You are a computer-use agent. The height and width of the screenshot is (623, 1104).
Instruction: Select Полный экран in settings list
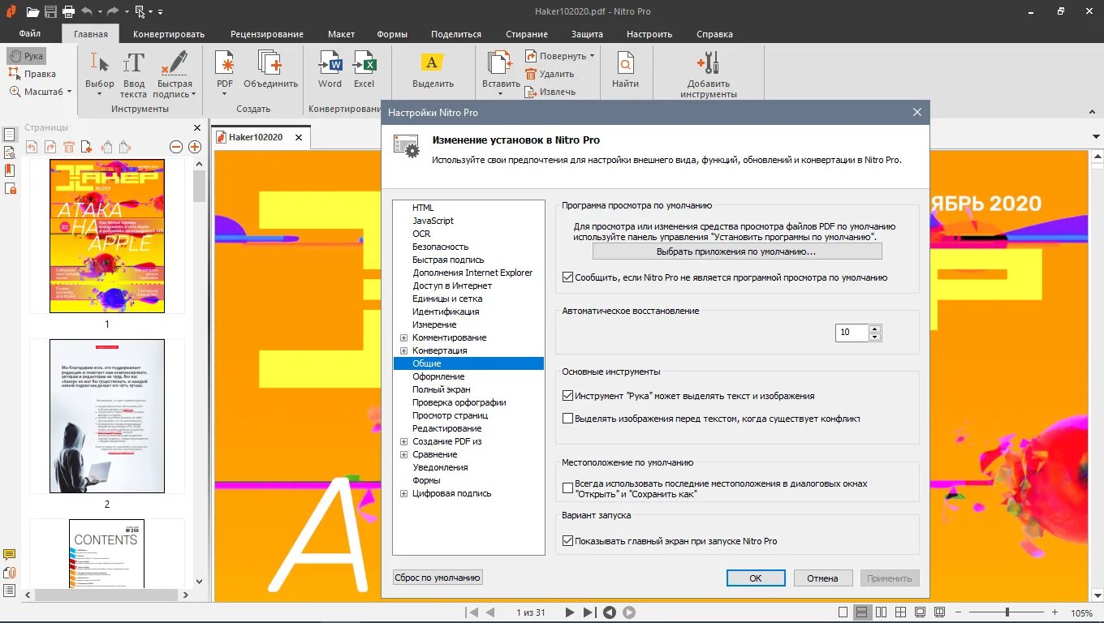(x=441, y=389)
